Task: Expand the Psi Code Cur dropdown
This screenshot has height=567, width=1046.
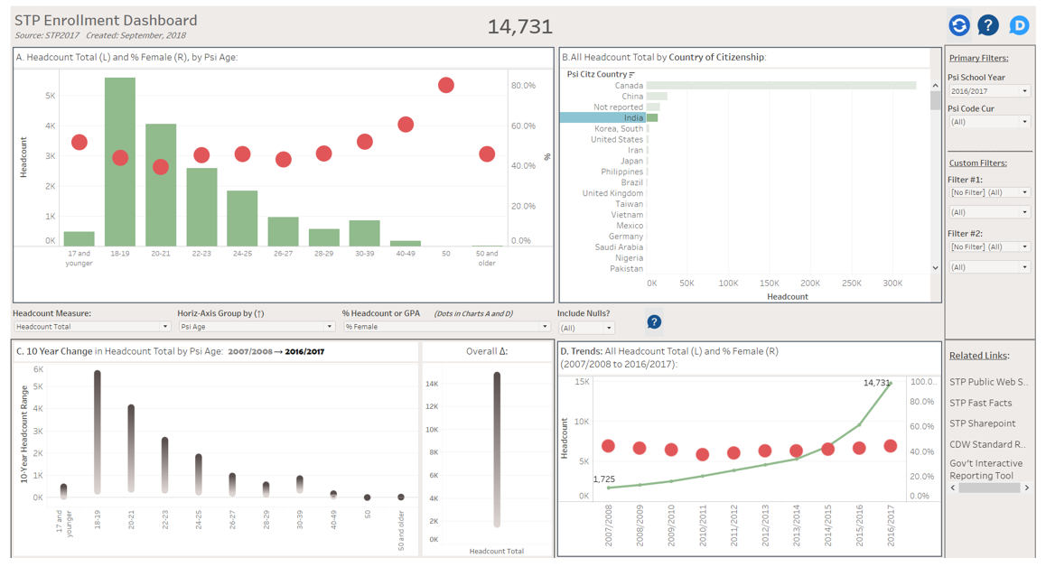Action: pyautogui.click(x=989, y=122)
